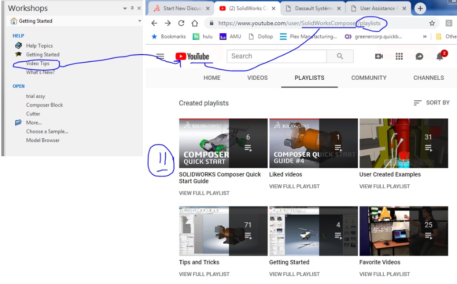Open the CHANNELS tab
This screenshot has height=284, width=457.
[x=428, y=77]
